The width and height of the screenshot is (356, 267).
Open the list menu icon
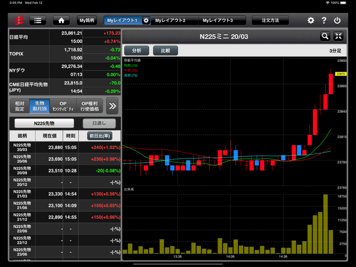click(38, 20)
